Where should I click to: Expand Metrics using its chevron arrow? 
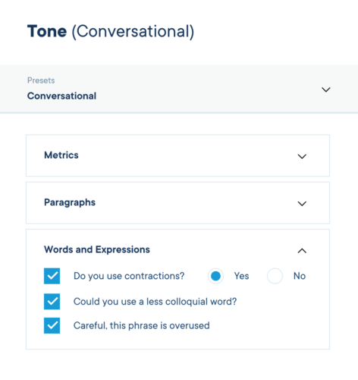[x=302, y=157]
